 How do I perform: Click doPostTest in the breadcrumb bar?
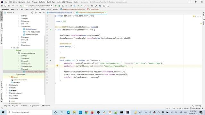(x=95, y=9)
